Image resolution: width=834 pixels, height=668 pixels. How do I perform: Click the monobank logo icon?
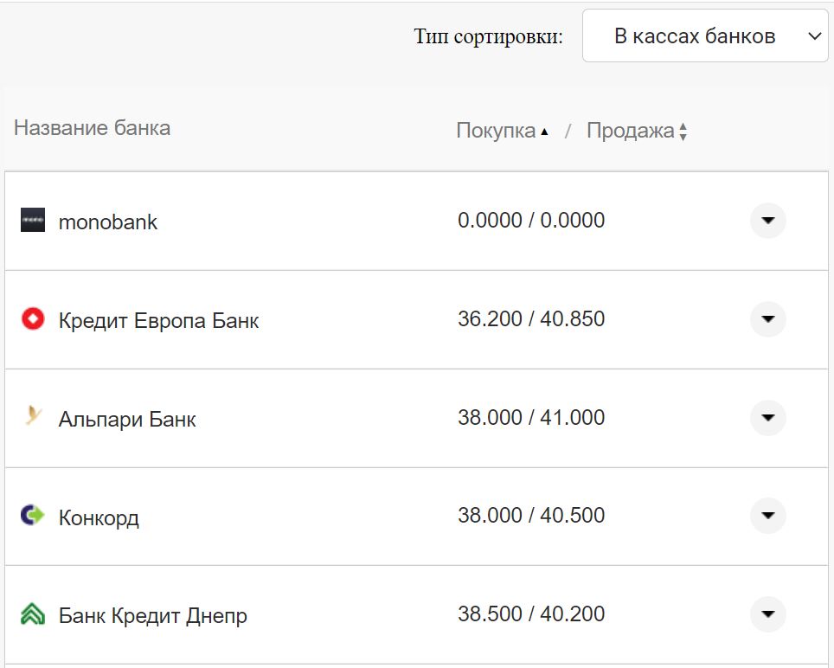pyautogui.click(x=33, y=221)
